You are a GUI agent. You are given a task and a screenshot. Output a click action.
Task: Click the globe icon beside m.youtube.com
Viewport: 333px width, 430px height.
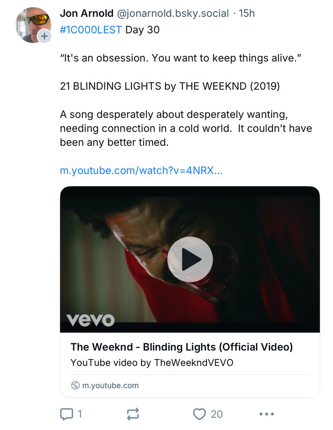click(75, 385)
